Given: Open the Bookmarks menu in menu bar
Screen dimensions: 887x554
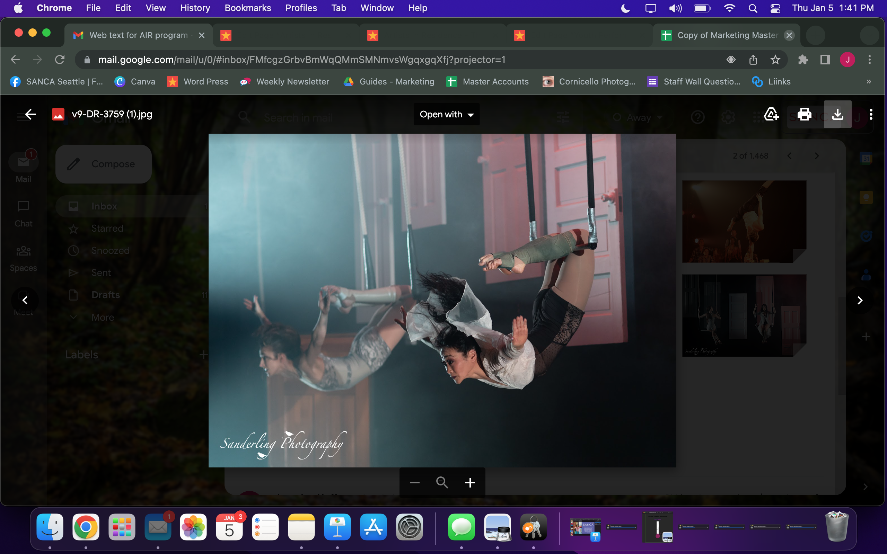Looking at the screenshot, I should [x=248, y=8].
